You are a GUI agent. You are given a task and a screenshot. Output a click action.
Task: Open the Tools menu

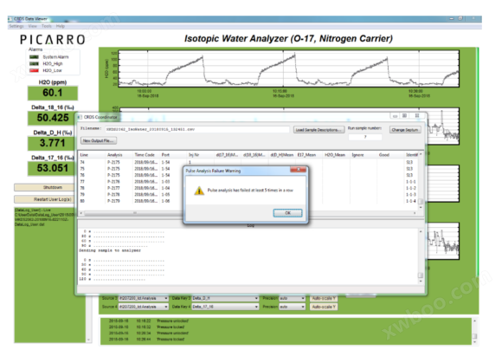point(47,26)
